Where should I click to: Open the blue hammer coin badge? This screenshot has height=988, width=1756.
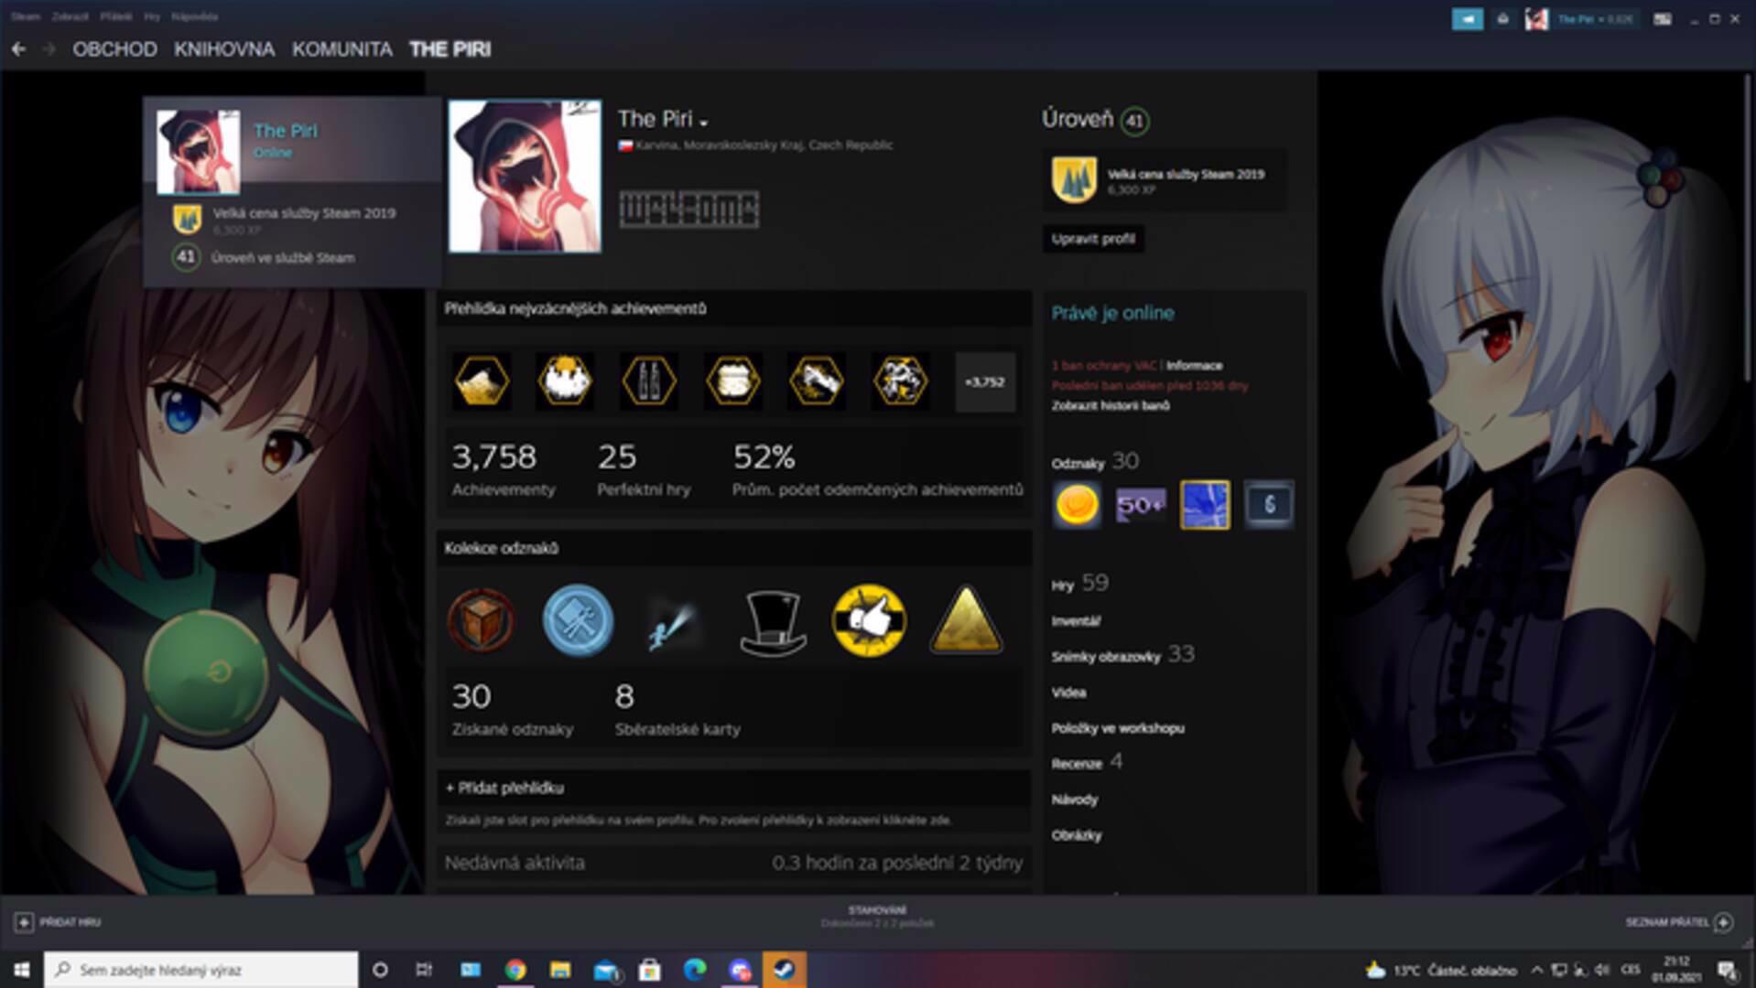578,621
